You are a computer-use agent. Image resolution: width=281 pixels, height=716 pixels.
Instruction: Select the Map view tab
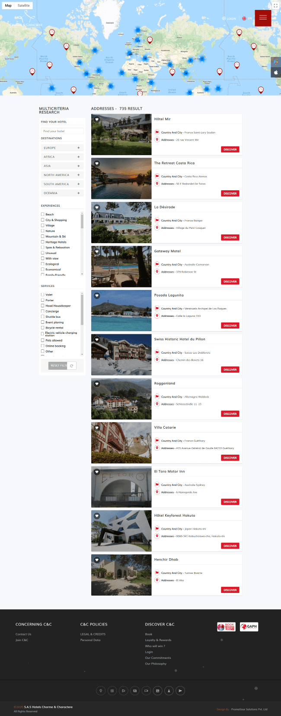coord(8,6)
